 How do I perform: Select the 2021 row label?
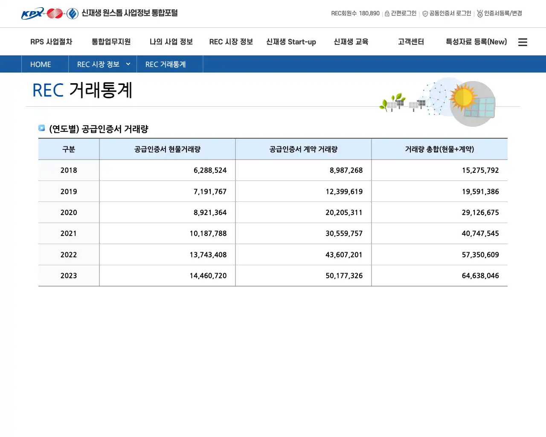pyautogui.click(x=69, y=233)
